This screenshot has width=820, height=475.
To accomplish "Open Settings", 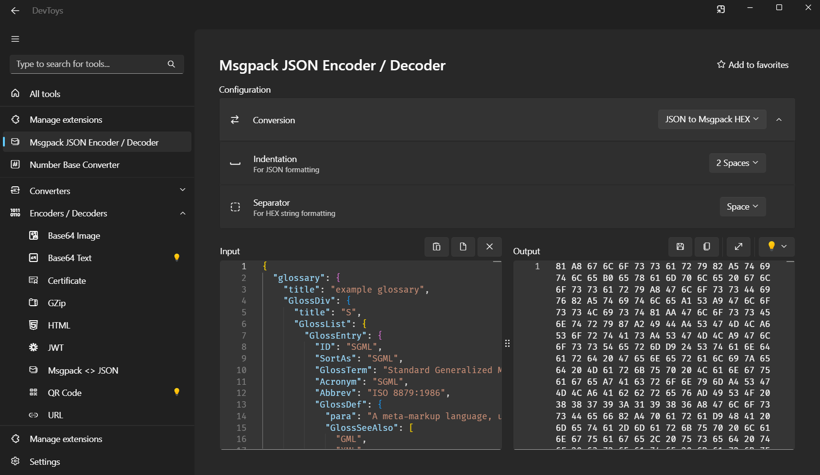I will click(x=97, y=461).
